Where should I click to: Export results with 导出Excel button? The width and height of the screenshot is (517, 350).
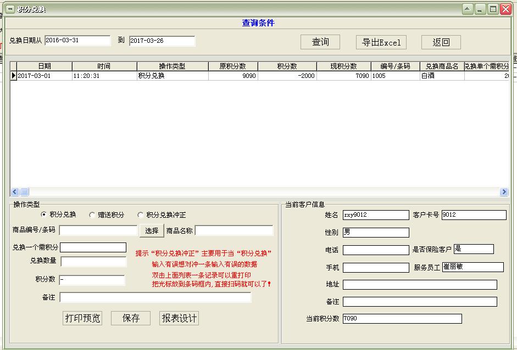[381, 42]
